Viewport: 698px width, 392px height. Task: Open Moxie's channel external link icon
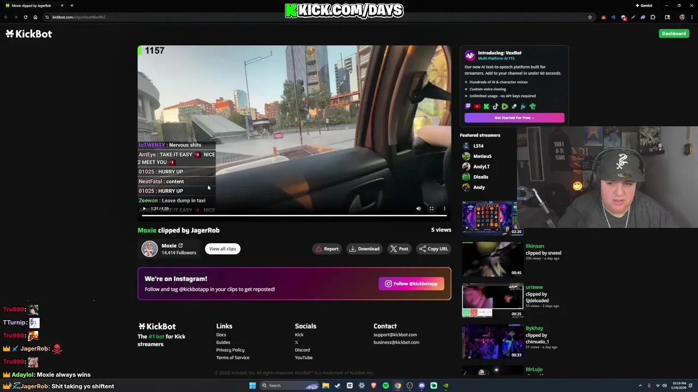point(180,246)
